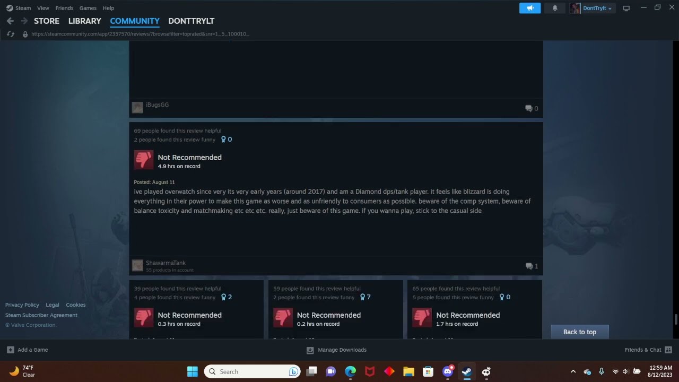Open iBugsGG's profile link
679x382 pixels.
[157, 105]
